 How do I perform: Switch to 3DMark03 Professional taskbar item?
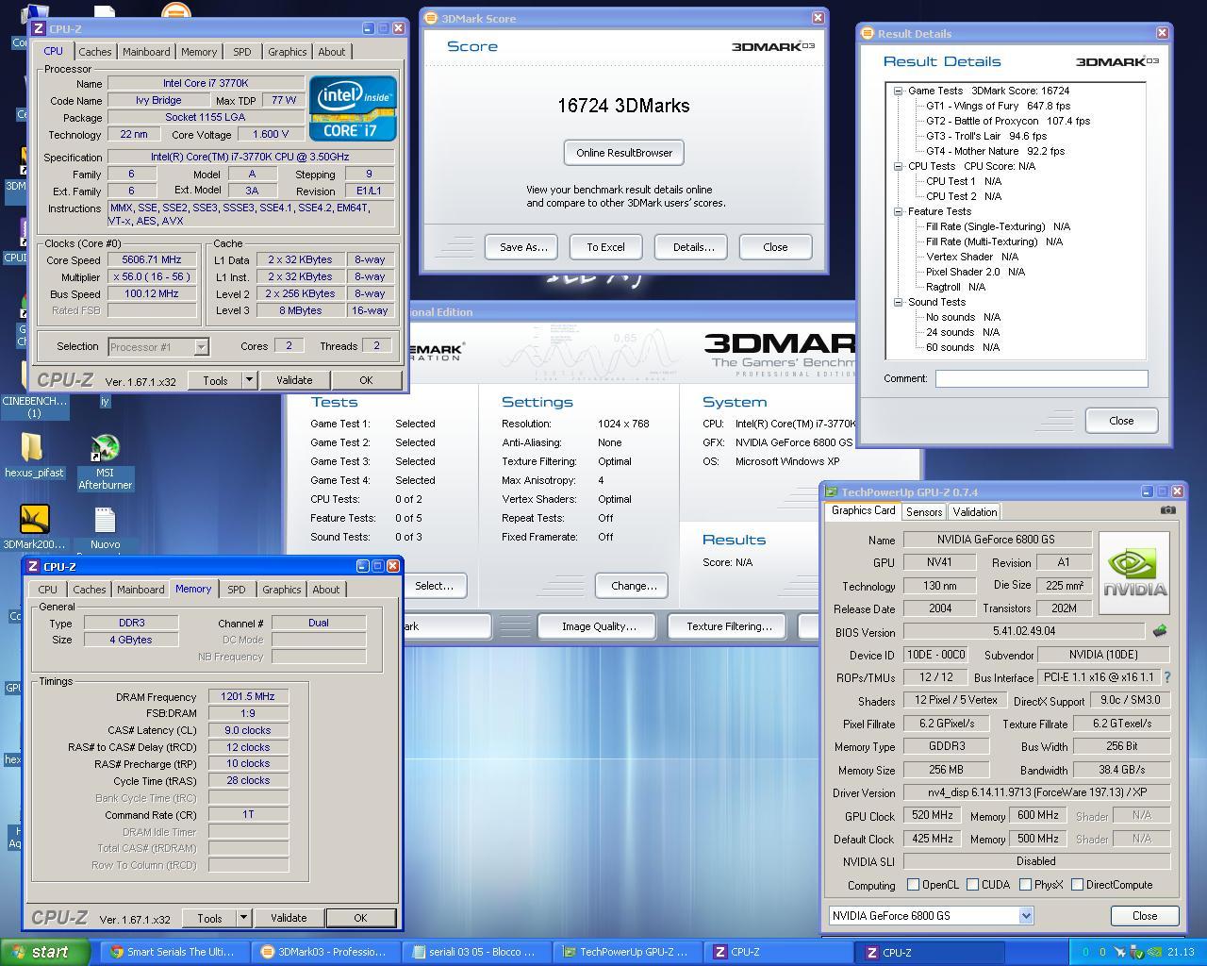tap(326, 952)
